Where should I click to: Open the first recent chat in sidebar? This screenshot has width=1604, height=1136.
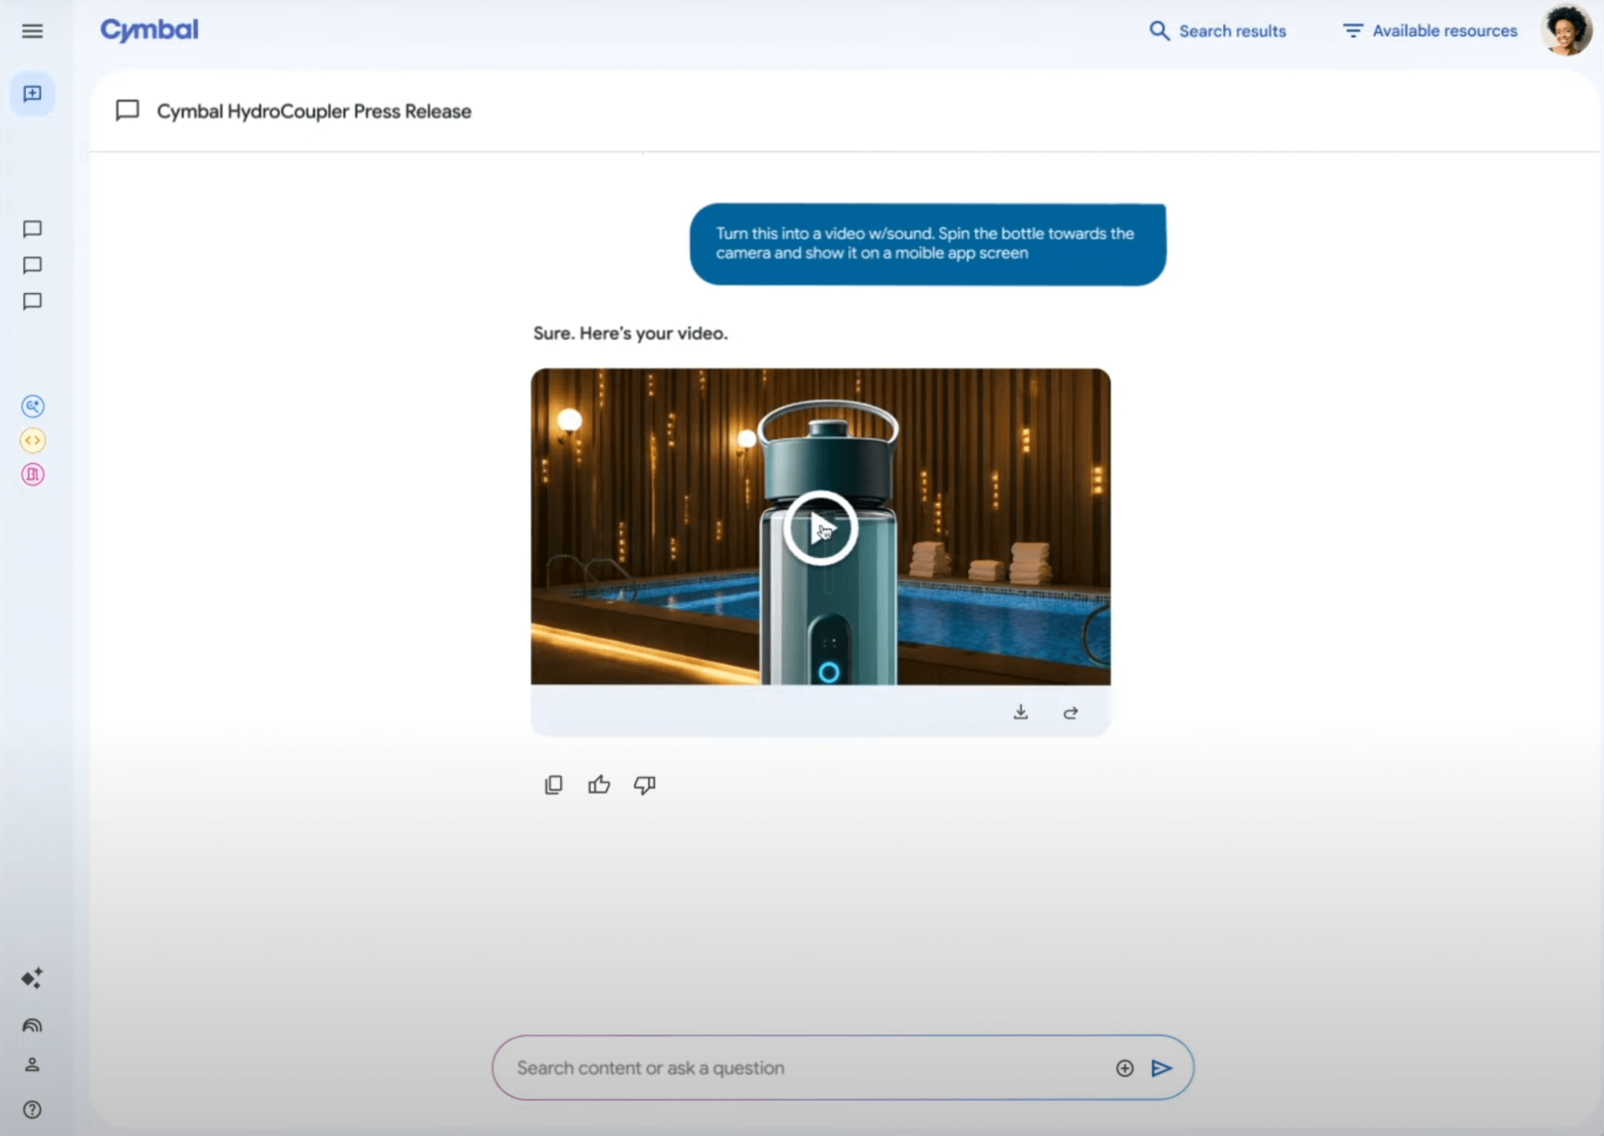pos(33,229)
